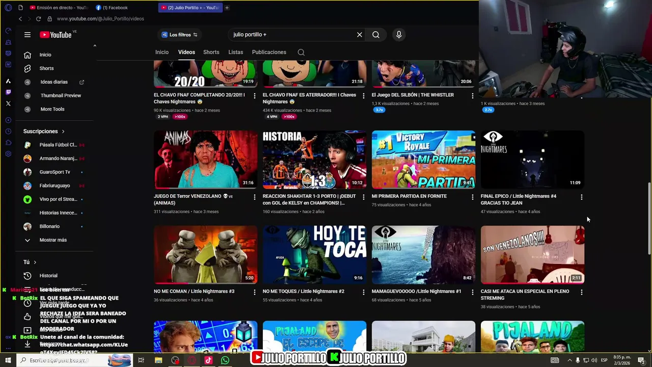Open Inicio home in sidebar
This screenshot has height=367, width=652.
(46, 55)
